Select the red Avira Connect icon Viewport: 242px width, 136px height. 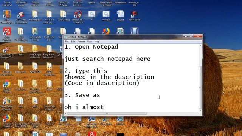point(7,34)
